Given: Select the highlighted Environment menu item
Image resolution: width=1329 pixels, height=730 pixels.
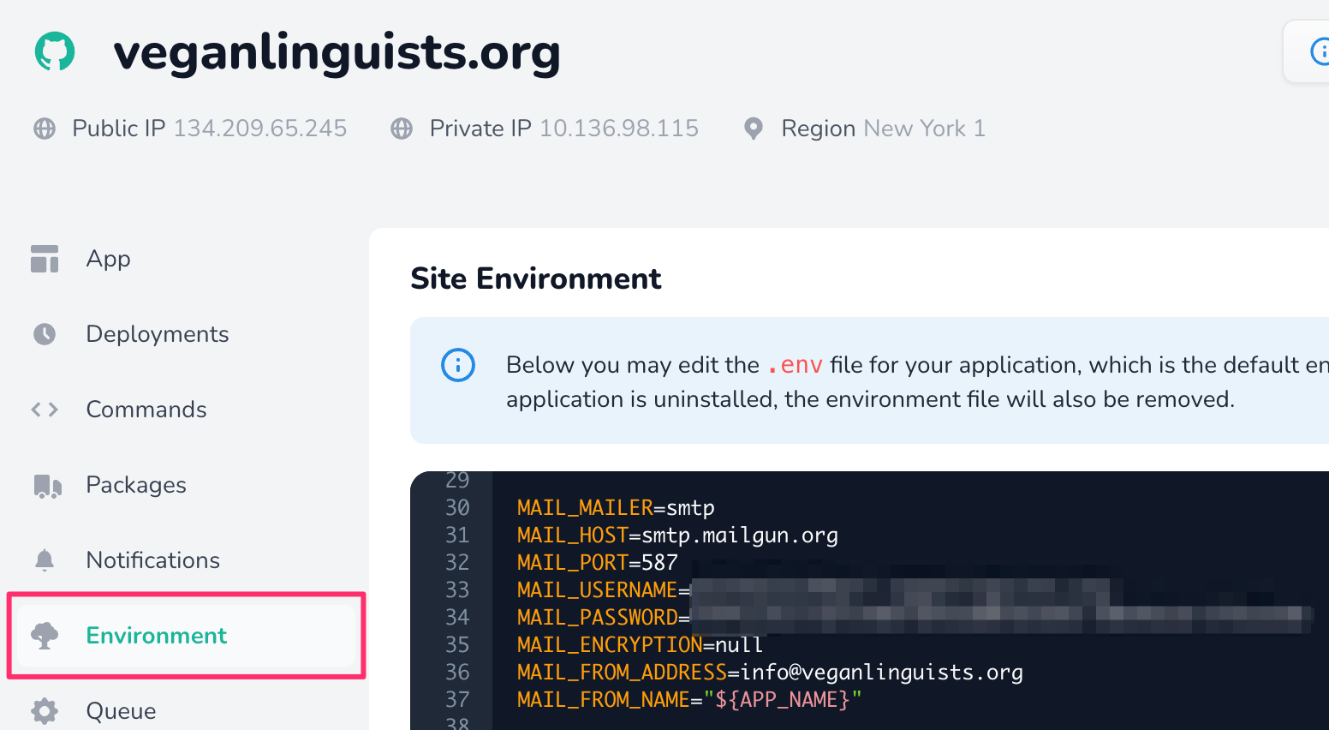Looking at the screenshot, I should pos(156,635).
